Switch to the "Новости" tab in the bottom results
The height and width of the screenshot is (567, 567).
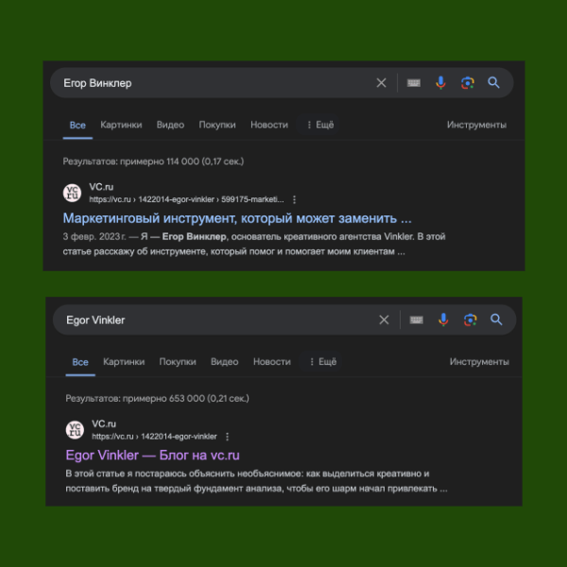[x=272, y=362]
